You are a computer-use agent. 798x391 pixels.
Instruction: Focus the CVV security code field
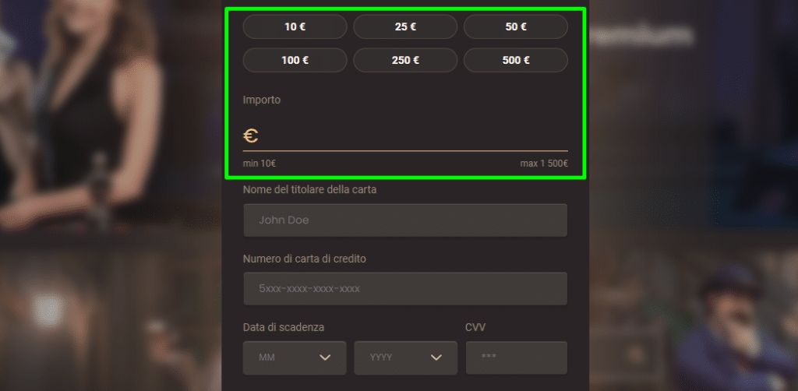[x=516, y=358]
